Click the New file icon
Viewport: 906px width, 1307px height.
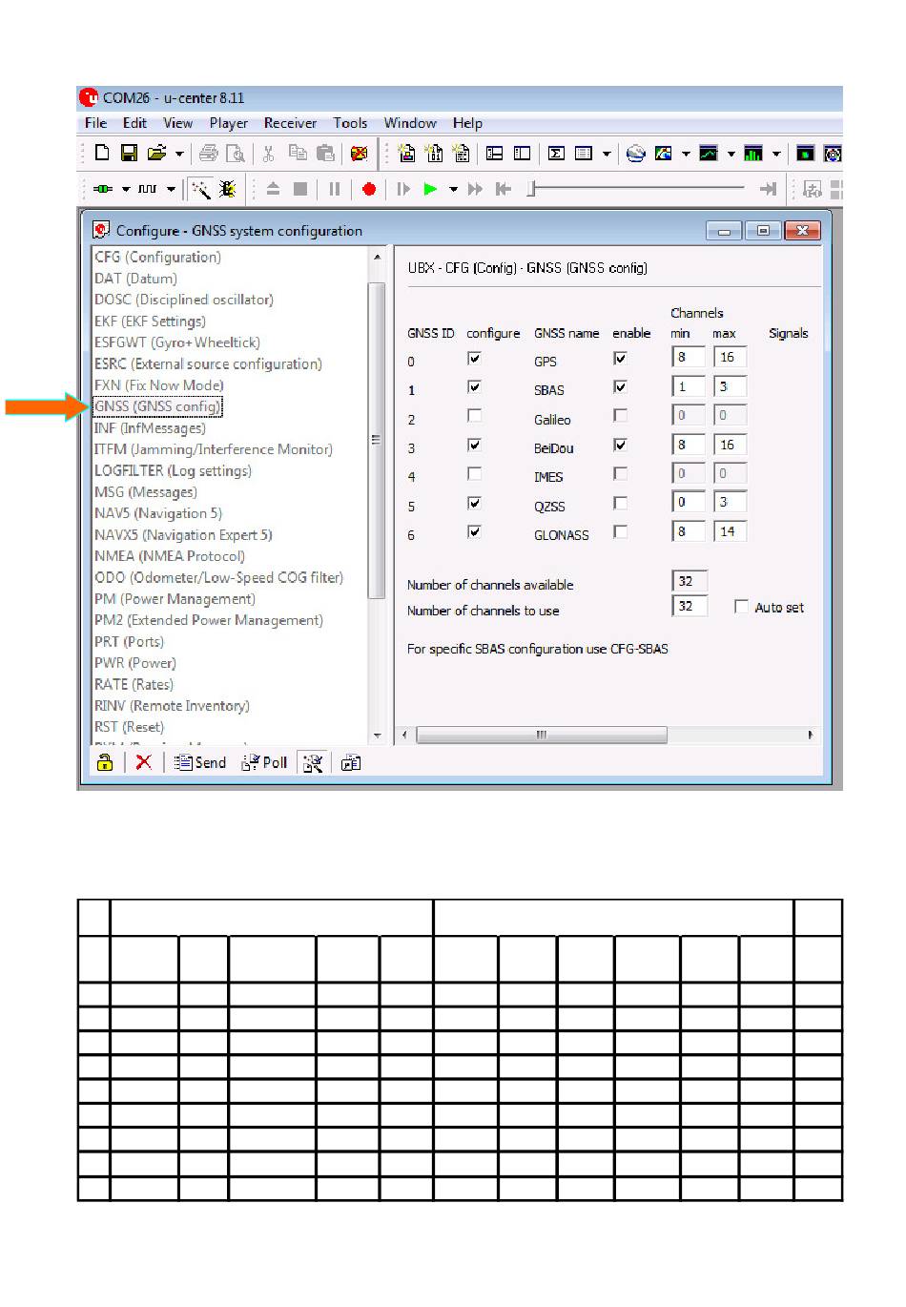pos(102,153)
